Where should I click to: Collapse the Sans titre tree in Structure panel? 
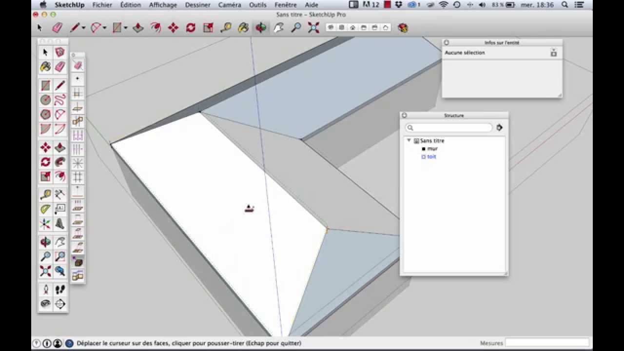coord(409,140)
